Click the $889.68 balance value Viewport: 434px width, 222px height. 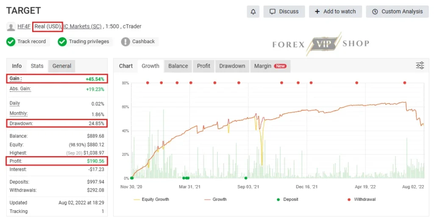click(x=95, y=136)
